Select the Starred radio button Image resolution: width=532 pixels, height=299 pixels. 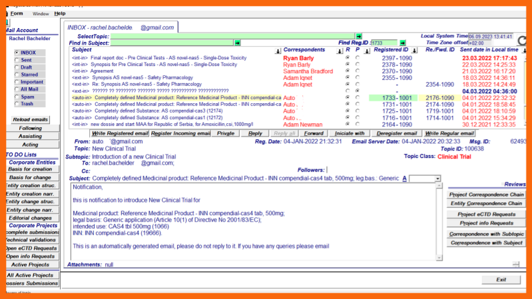17,75
